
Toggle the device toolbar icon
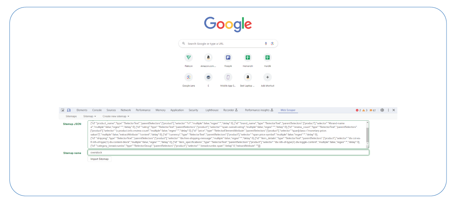(x=69, y=110)
